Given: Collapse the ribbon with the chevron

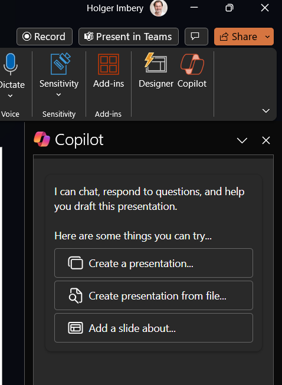Looking at the screenshot, I should [266, 111].
